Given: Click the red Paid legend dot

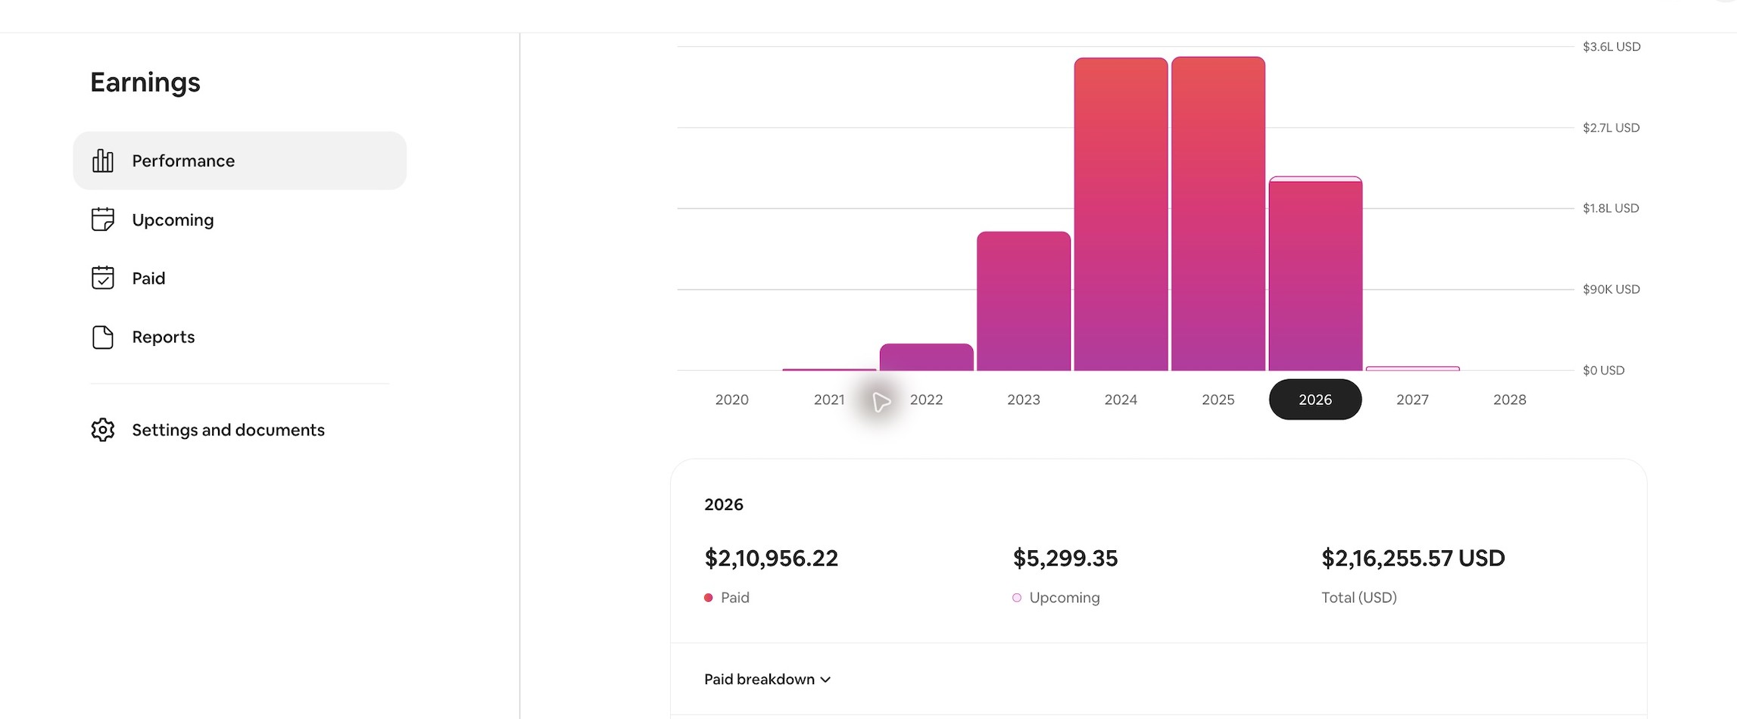Looking at the screenshot, I should [709, 598].
